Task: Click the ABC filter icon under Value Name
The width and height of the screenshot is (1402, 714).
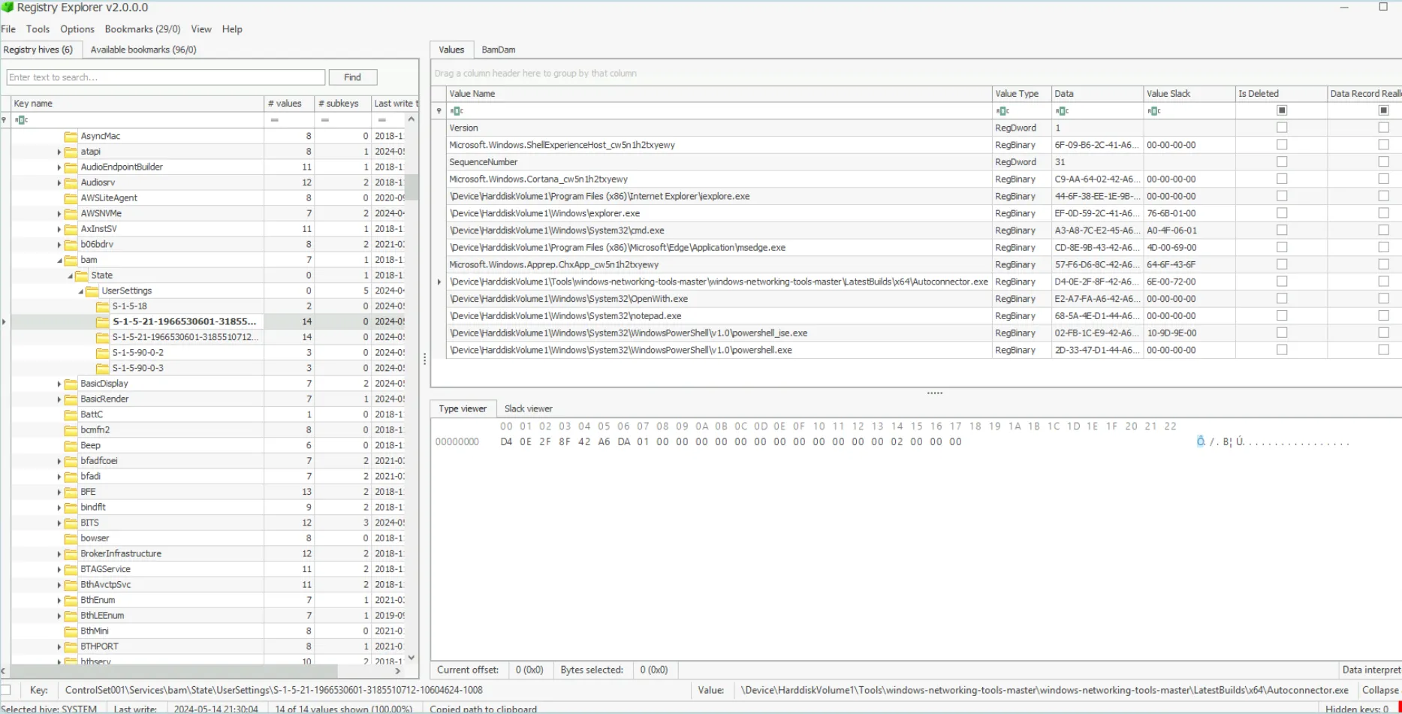Action: tap(457, 110)
